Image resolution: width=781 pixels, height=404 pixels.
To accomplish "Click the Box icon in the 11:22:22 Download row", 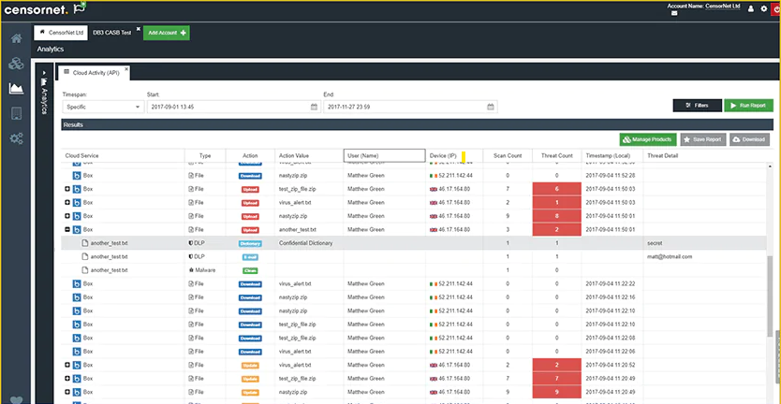I will click(x=77, y=283).
